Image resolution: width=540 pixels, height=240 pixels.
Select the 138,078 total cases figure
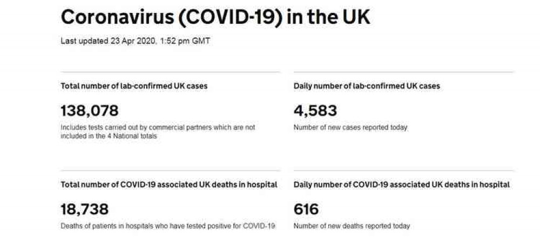point(90,111)
